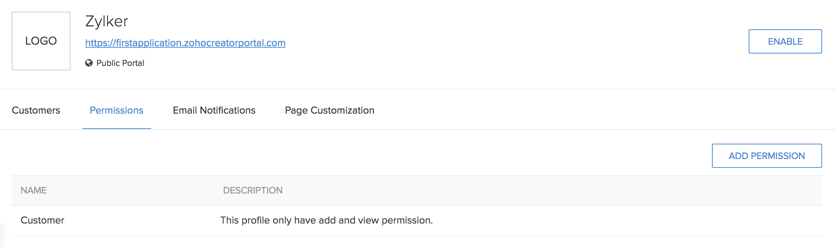Screen dimensions: 836x247
Task: Go to the Page Customization tab
Action: pyautogui.click(x=330, y=110)
